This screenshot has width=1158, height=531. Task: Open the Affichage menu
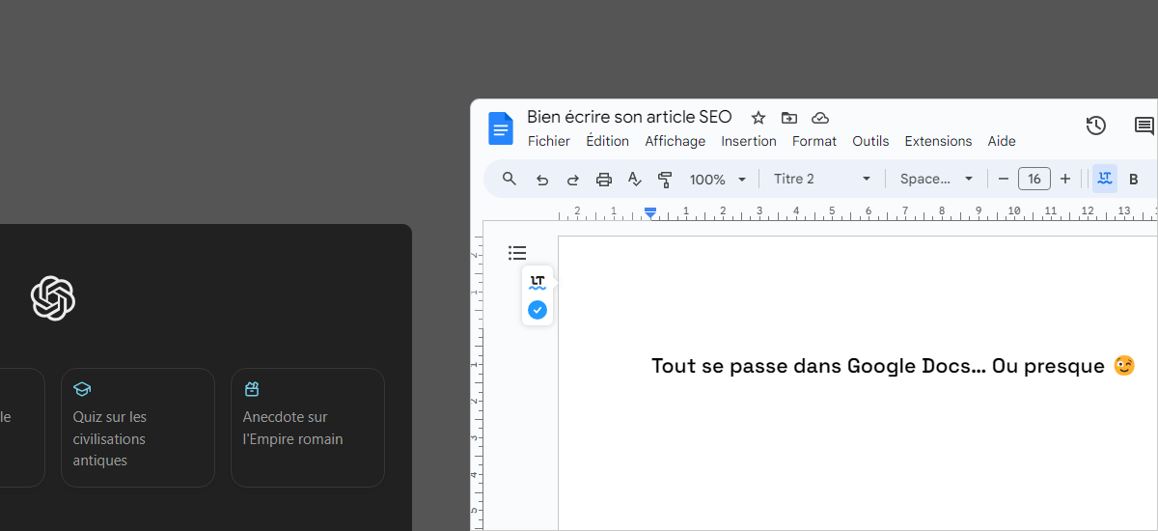pos(675,141)
